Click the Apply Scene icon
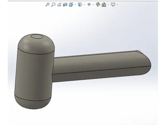This screenshot has width=166, height=125. [x=104, y=4]
